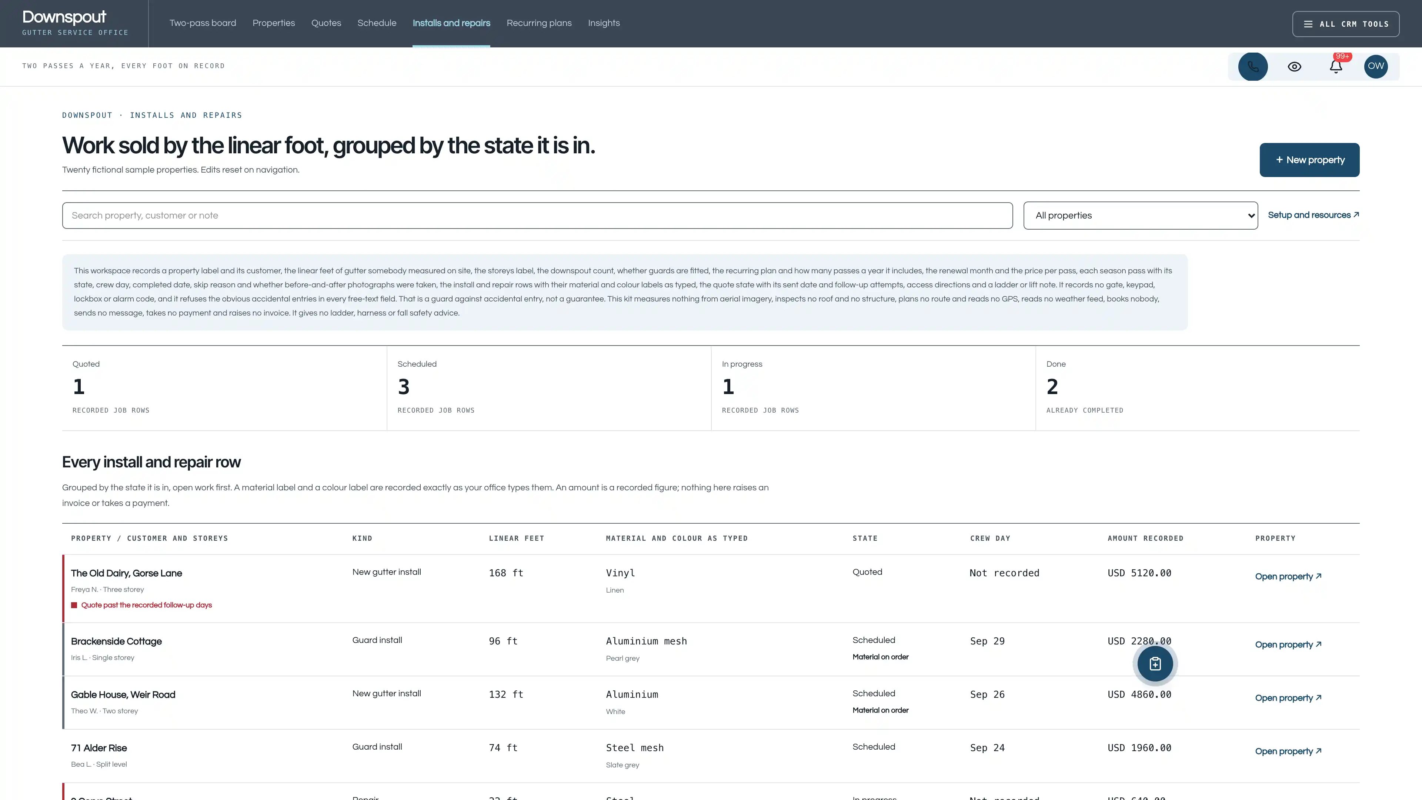
Task: Open the All CRM Tools menu
Action: coord(1345,24)
